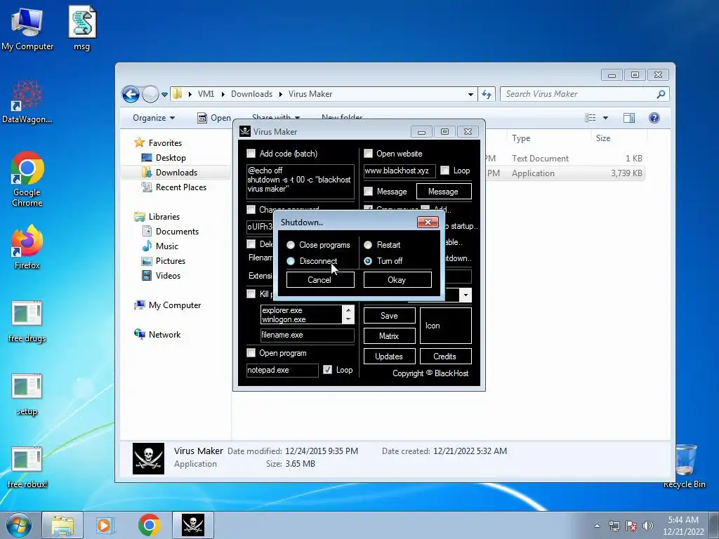
Task: Open the Windows Start menu
Action: 19,525
